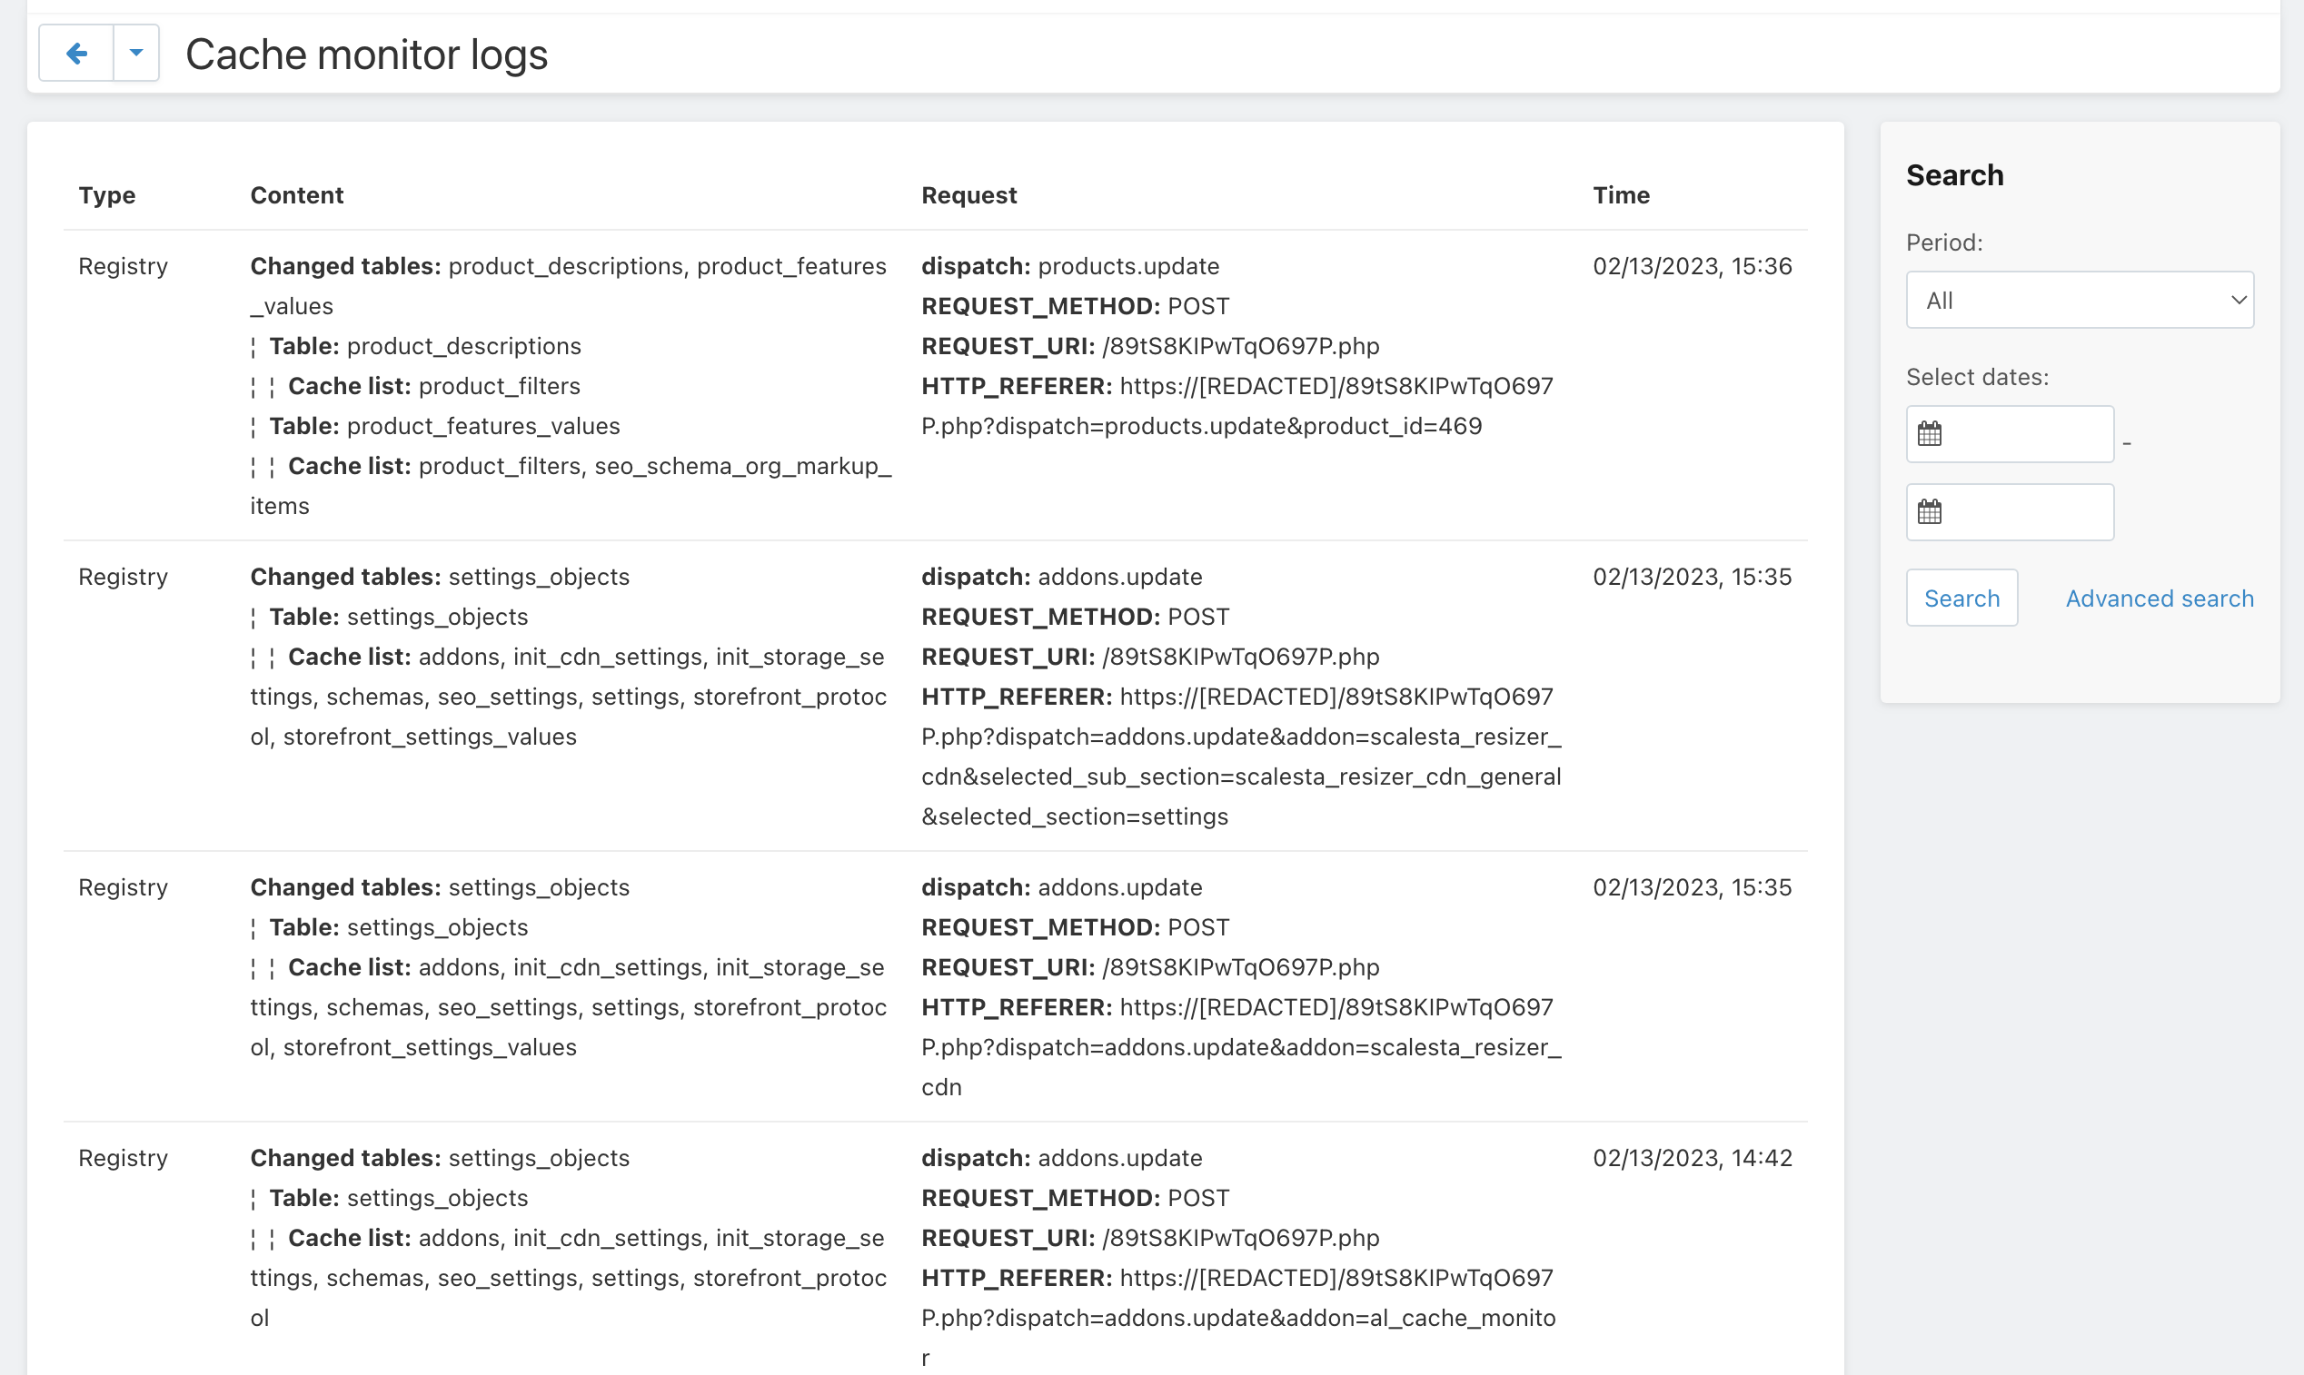Click the Time column header
Image resolution: width=2304 pixels, height=1375 pixels.
(x=1621, y=194)
